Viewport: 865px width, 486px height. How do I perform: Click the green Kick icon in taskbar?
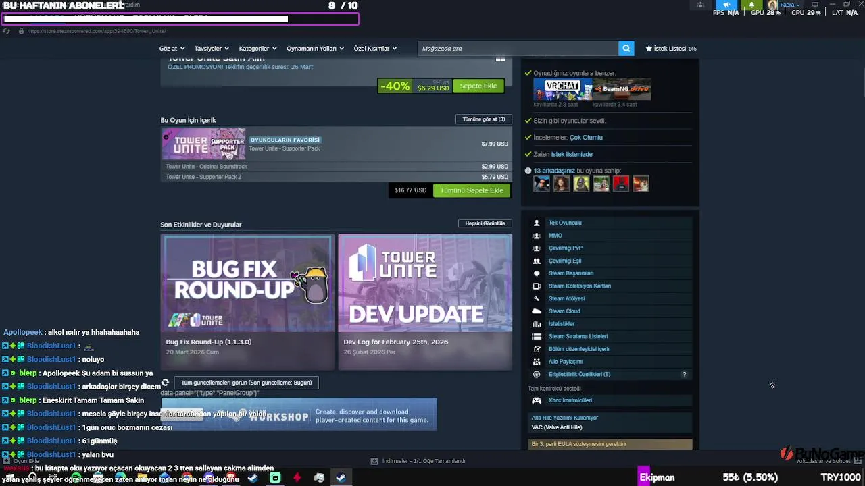click(275, 478)
